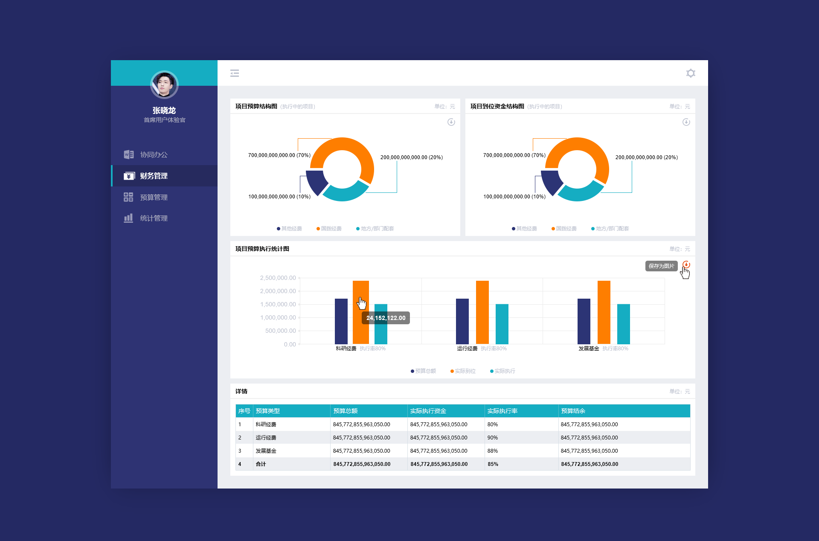819x541 pixels.
Task: Click the 保存为图片 tooltip button
Action: click(x=661, y=266)
